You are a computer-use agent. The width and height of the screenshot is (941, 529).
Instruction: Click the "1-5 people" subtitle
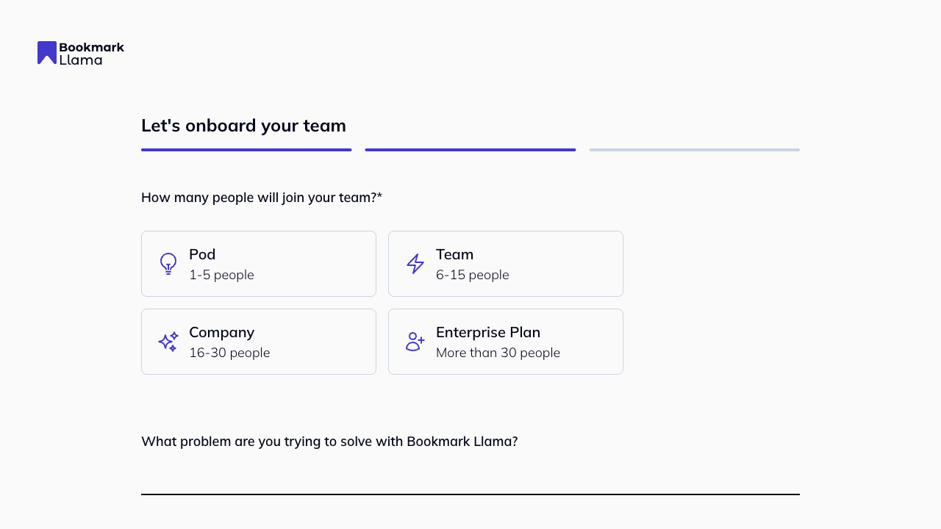click(221, 275)
